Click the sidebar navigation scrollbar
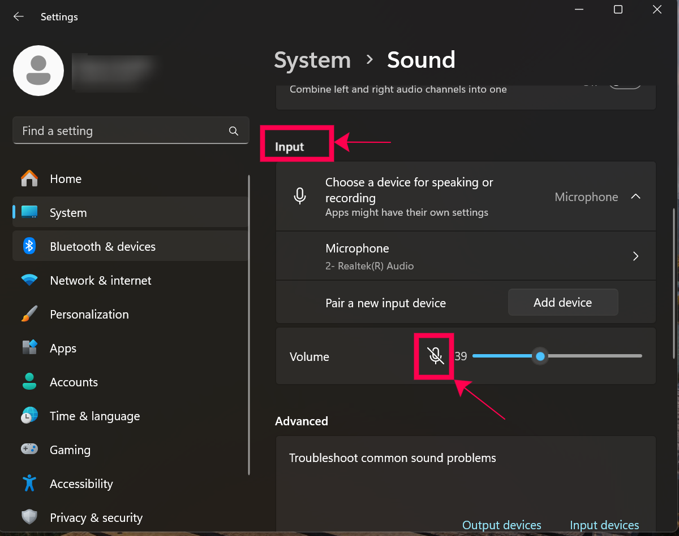Screen dimensions: 679x536 coord(249,325)
